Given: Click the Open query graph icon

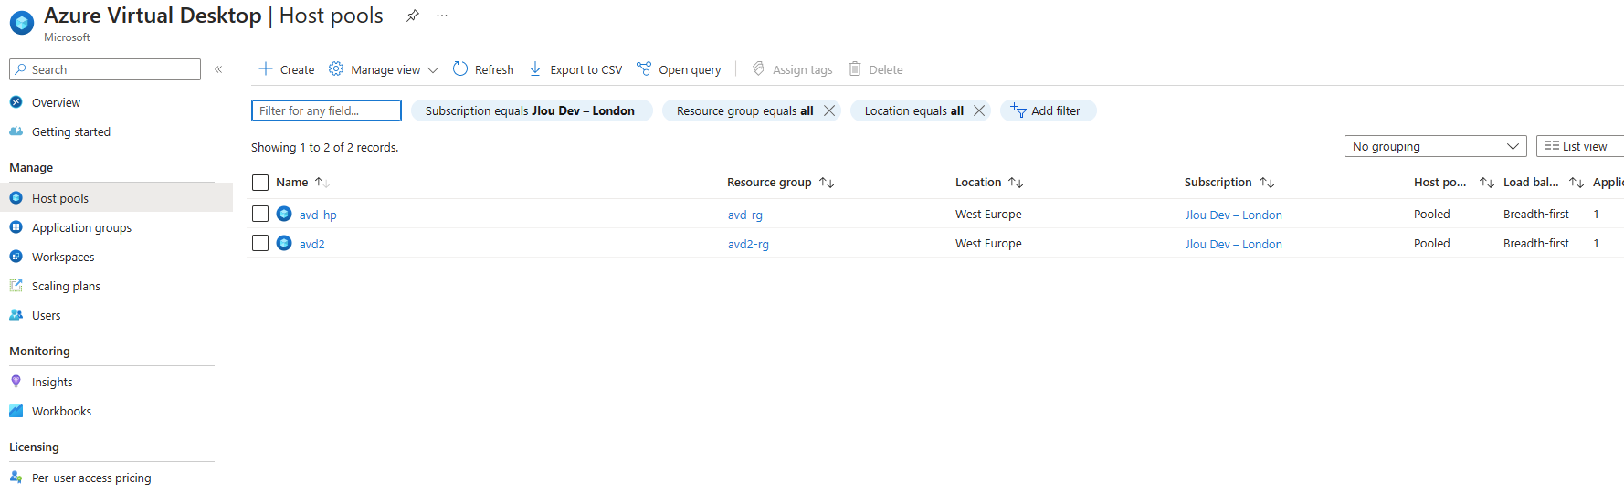Looking at the screenshot, I should click(644, 68).
